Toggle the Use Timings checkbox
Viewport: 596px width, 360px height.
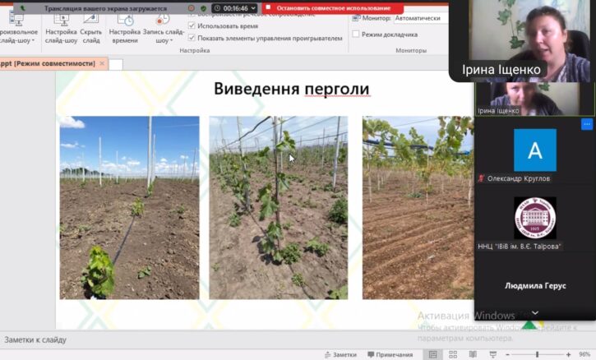[x=192, y=25]
